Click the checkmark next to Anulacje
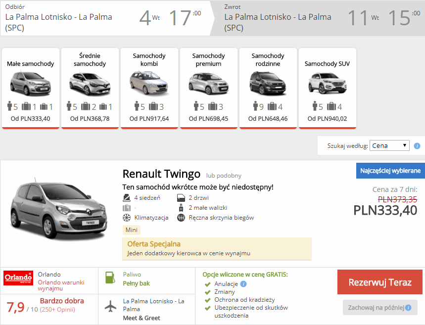The height and width of the screenshot is (325, 425). coord(207,284)
